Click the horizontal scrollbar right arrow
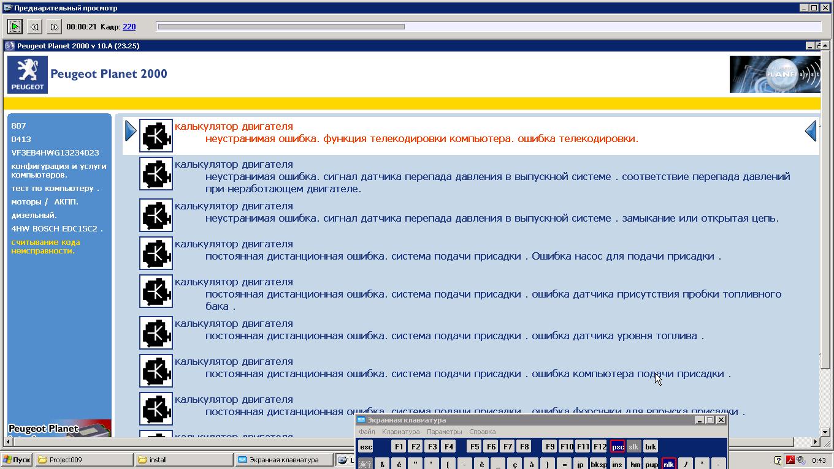This screenshot has width=834, height=469. [816, 441]
